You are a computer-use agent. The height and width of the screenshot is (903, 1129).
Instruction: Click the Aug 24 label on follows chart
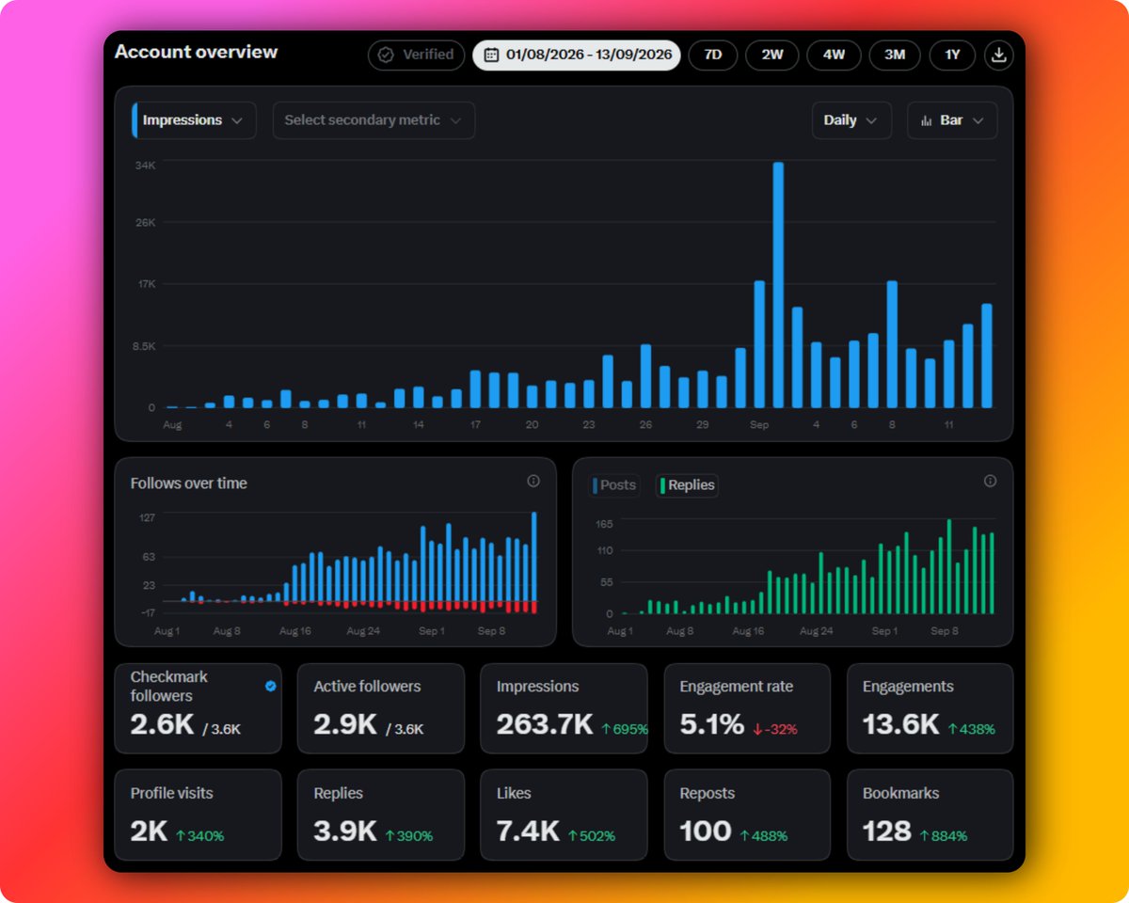coord(363,631)
